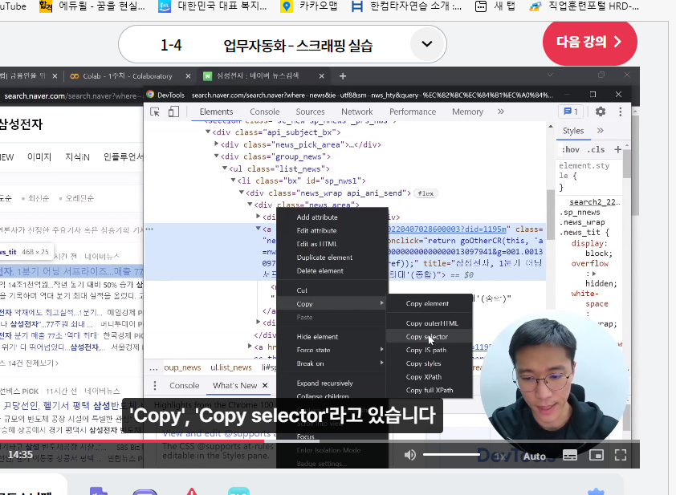The height and width of the screenshot is (495, 676).
Task: Open the Force state submenu arrow
Action: pos(381,349)
